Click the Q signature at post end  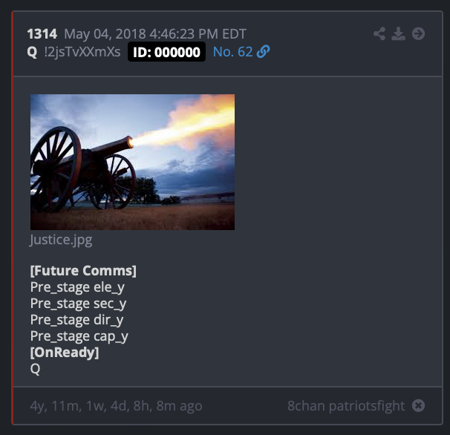click(x=35, y=369)
